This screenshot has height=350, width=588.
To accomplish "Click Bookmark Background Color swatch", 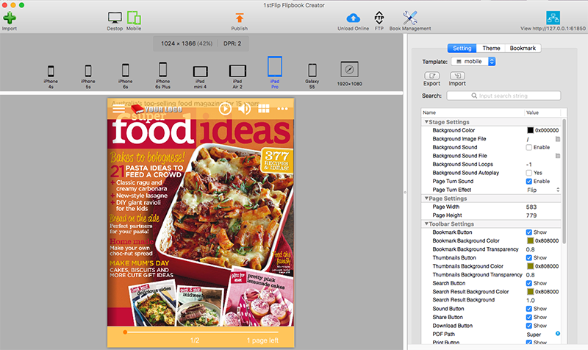I will (530, 241).
